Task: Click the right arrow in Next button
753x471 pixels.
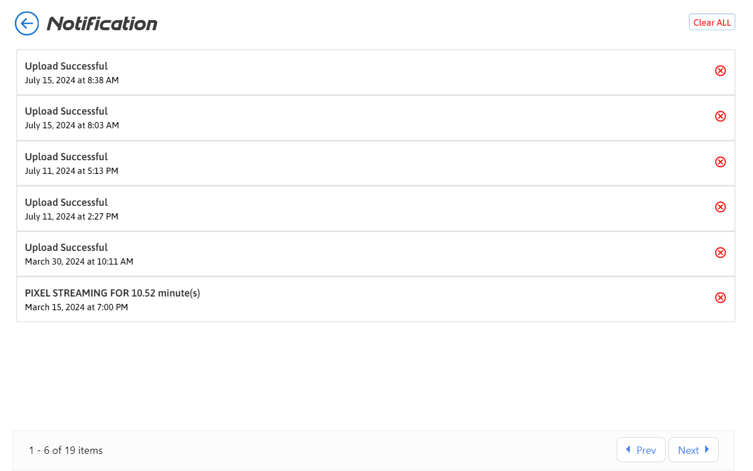Action: coord(707,449)
